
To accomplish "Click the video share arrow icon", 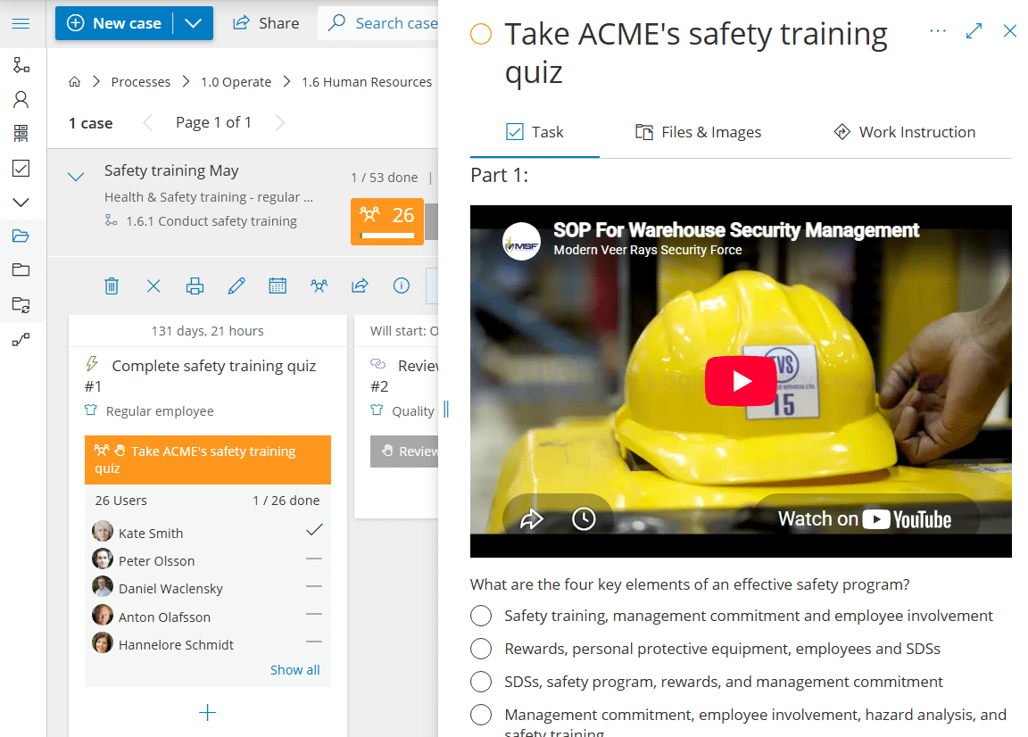I will pyautogui.click(x=532, y=519).
